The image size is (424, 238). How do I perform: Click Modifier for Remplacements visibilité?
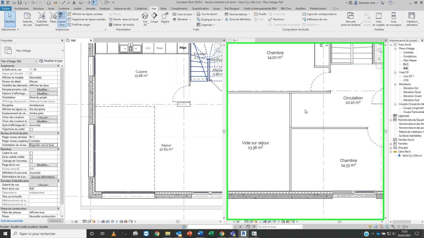(x=43, y=90)
